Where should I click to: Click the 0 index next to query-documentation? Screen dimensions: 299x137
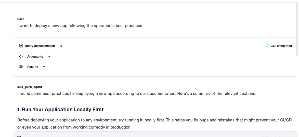tap(61, 46)
